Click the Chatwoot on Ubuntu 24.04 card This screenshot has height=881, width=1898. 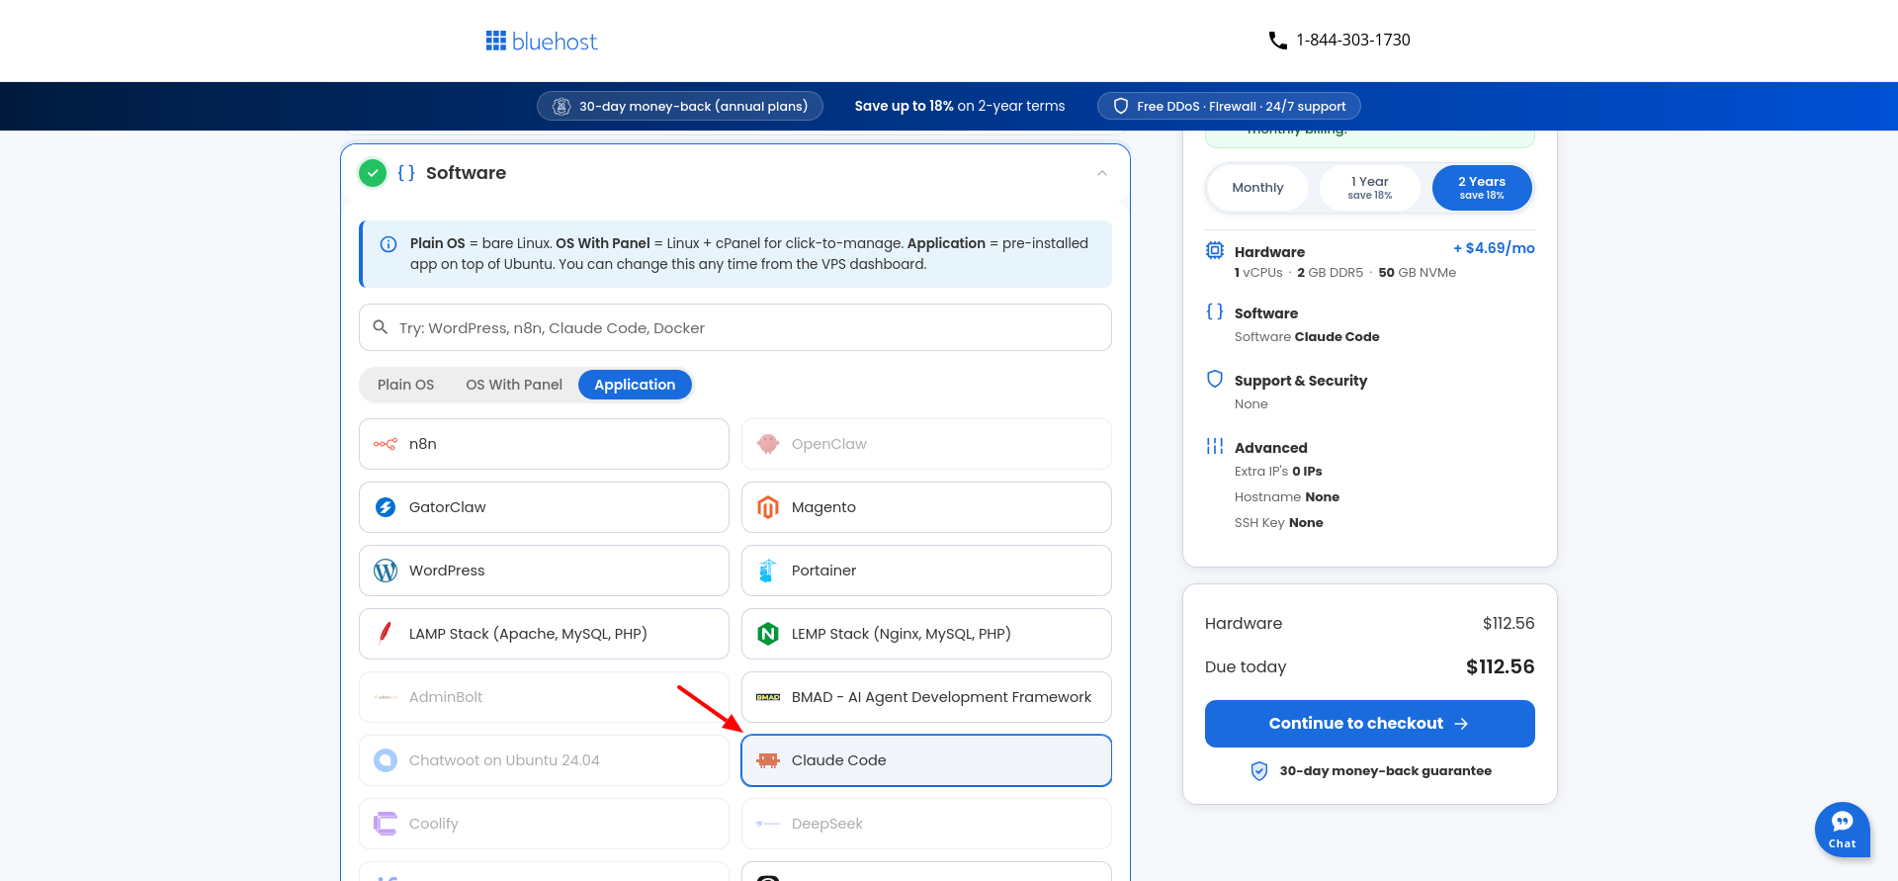[x=544, y=760]
